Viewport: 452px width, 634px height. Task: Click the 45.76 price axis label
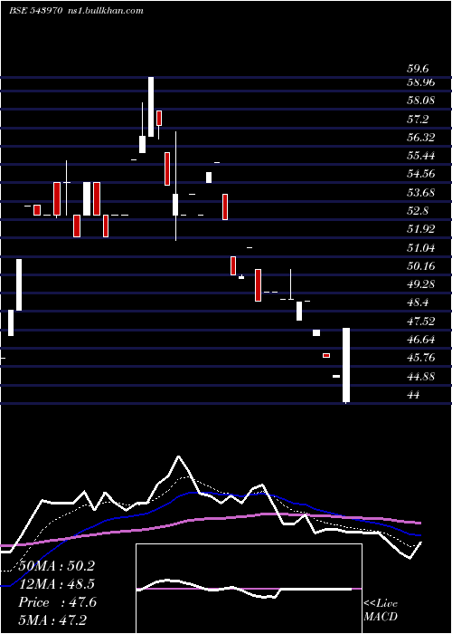(421, 358)
